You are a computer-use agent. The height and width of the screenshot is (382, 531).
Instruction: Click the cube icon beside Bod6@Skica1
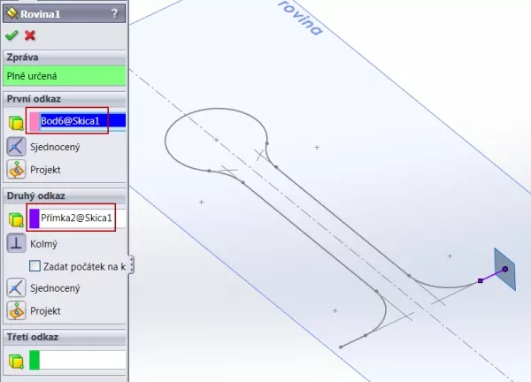[x=15, y=122]
